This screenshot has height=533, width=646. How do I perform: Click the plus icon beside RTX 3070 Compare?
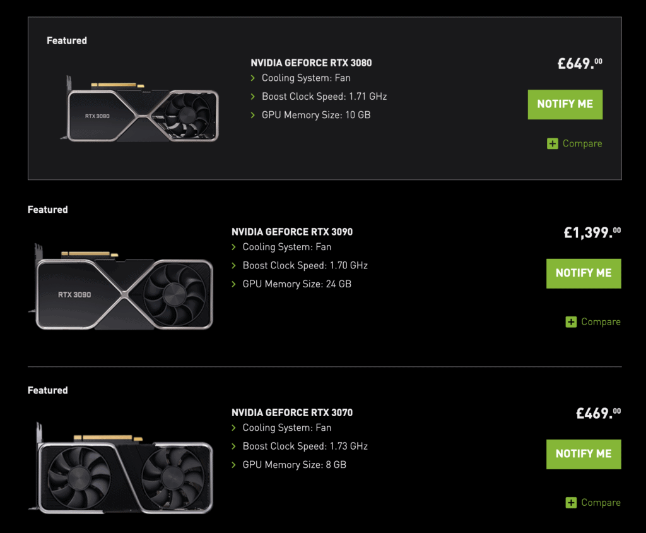click(571, 503)
